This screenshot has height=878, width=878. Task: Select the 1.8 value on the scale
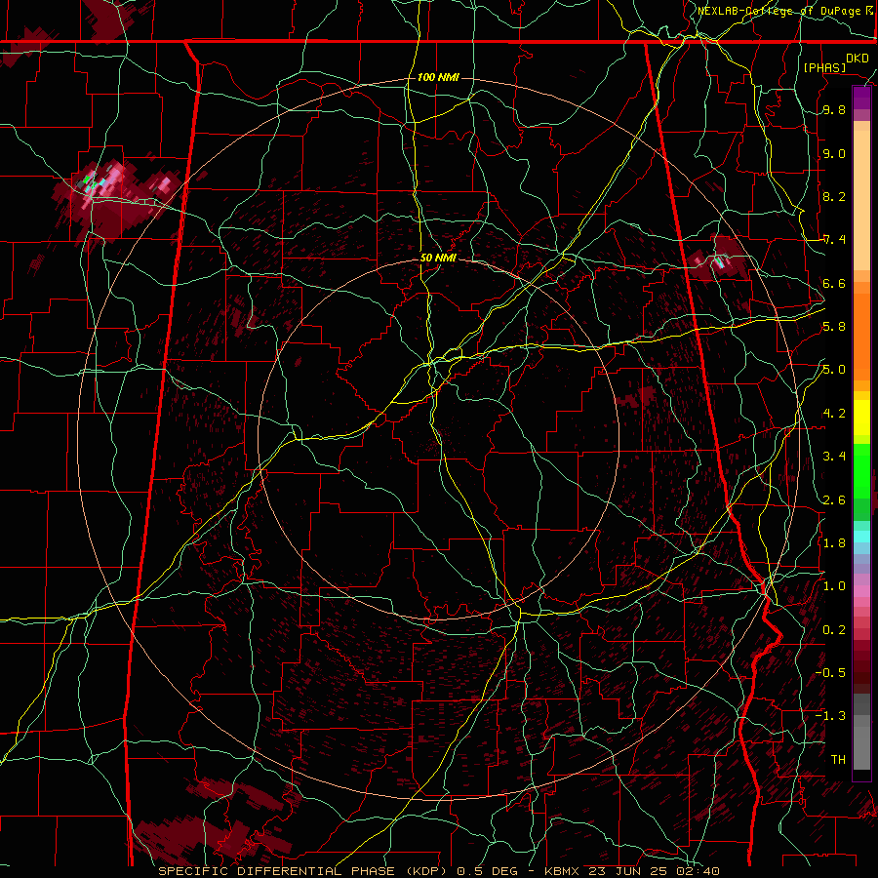click(x=834, y=543)
